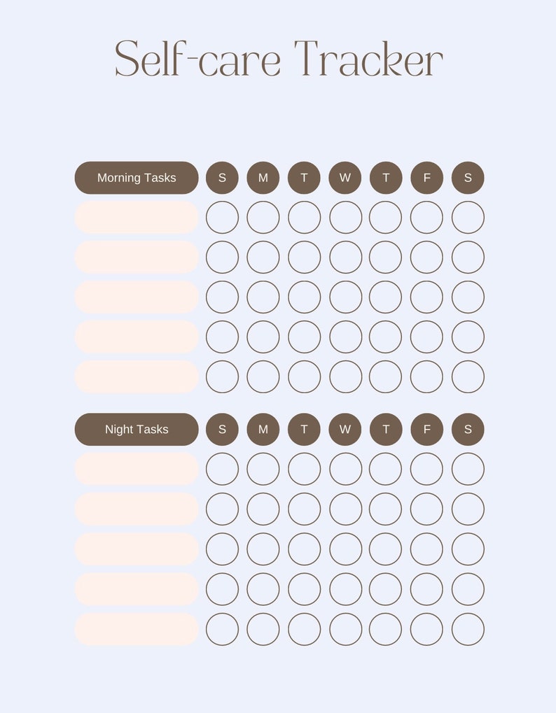
Task: Select the M day badge in Morning Tasks row
Action: click(263, 178)
